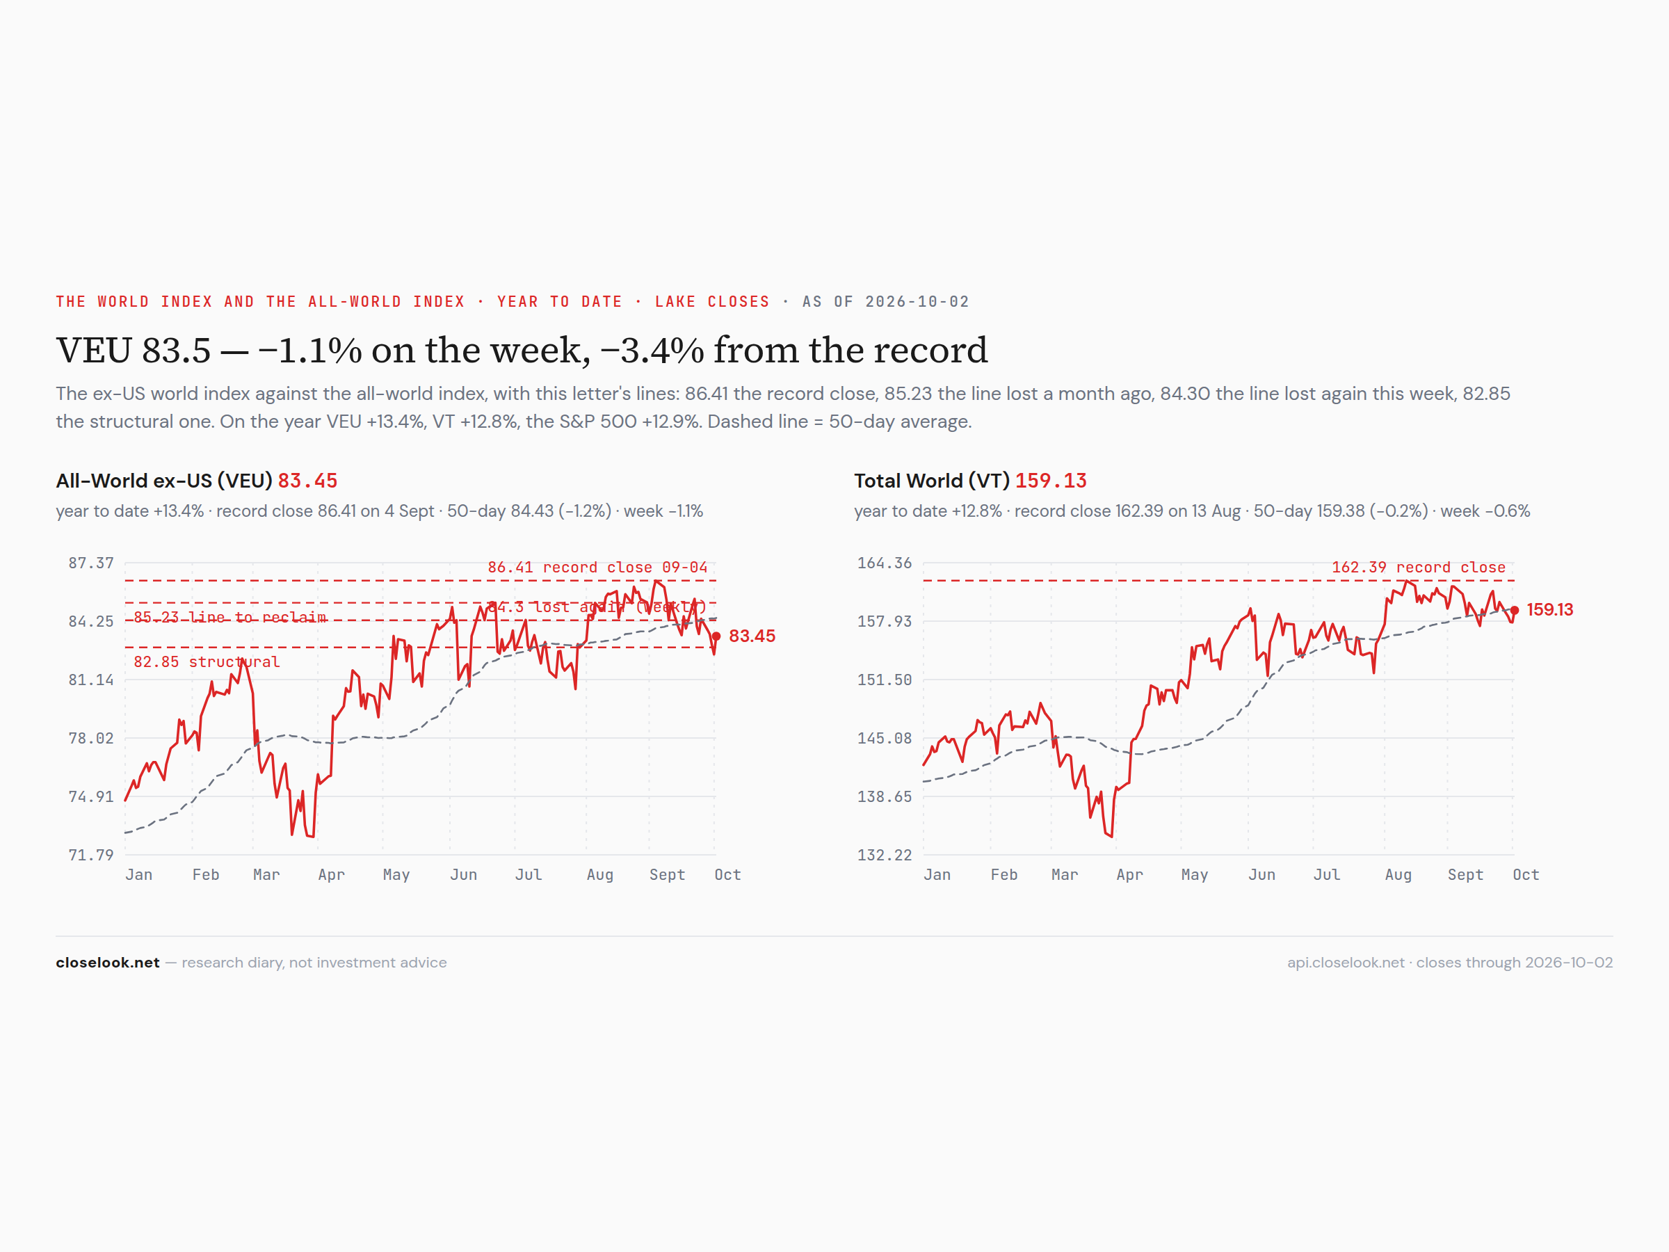Click the 82.85 structural line label
1669x1252 pixels.
[x=207, y=662]
